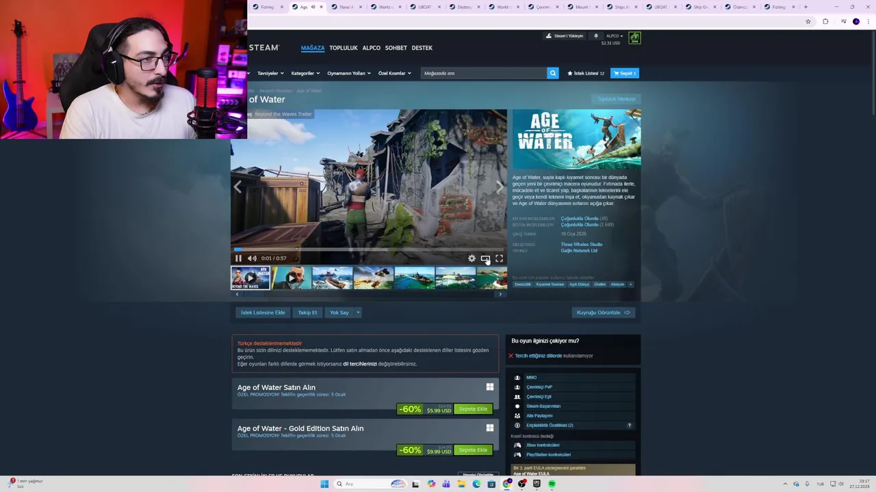876x492 pixels.
Task: Click Steam'i Yükleyin install button
Action: (565, 36)
